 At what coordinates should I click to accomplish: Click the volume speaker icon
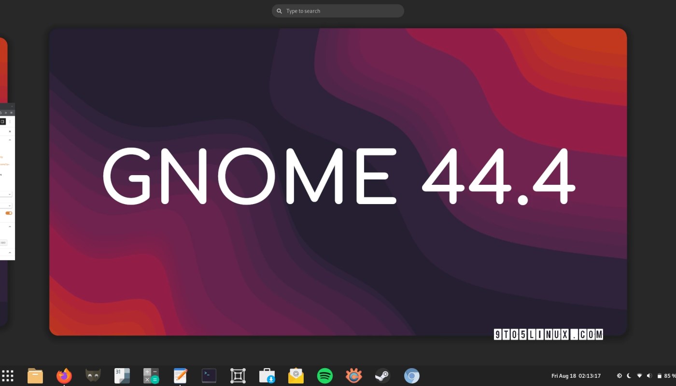tap(649, 376)
